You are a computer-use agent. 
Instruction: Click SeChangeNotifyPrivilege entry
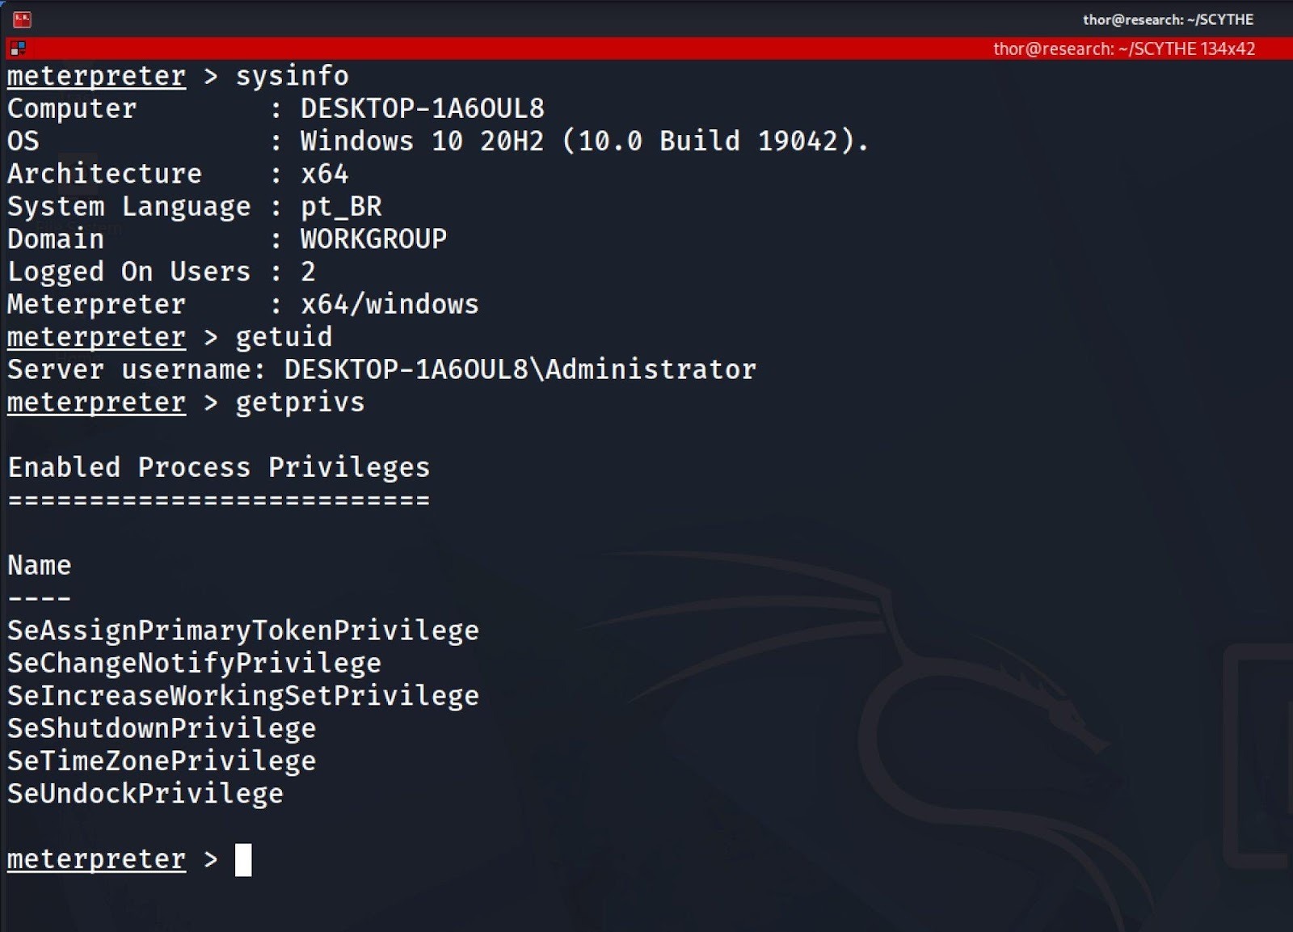pyautogui.click(x=194, y=663)
